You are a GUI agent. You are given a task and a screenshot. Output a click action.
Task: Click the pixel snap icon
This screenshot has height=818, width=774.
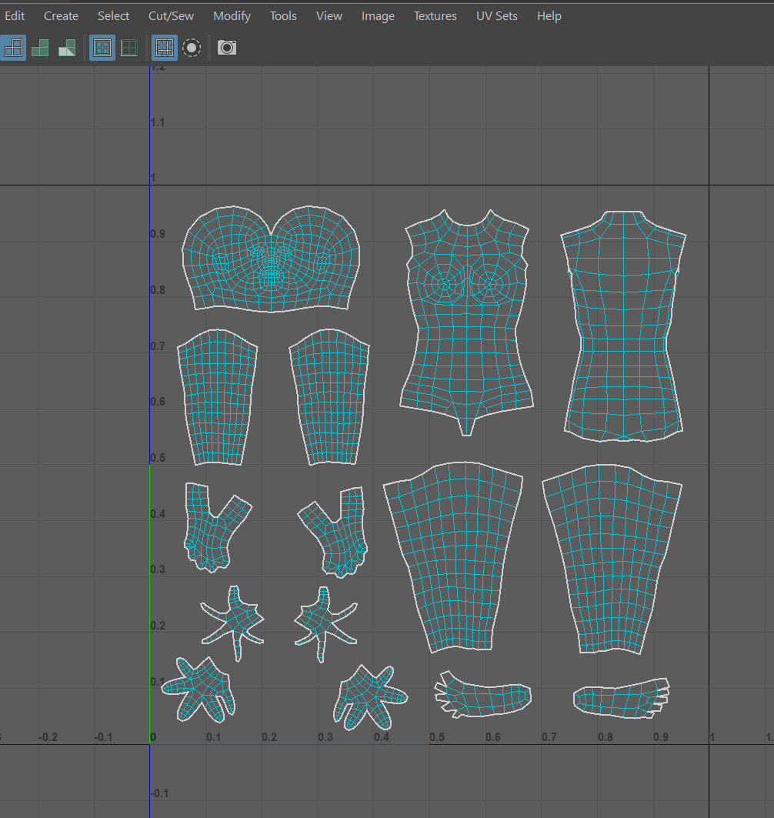(191, 48)
